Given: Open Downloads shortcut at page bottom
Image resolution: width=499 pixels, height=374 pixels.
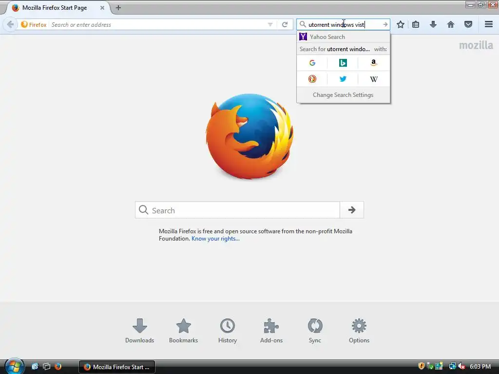Looking at the screenshot, I should [x=139, y=331].
